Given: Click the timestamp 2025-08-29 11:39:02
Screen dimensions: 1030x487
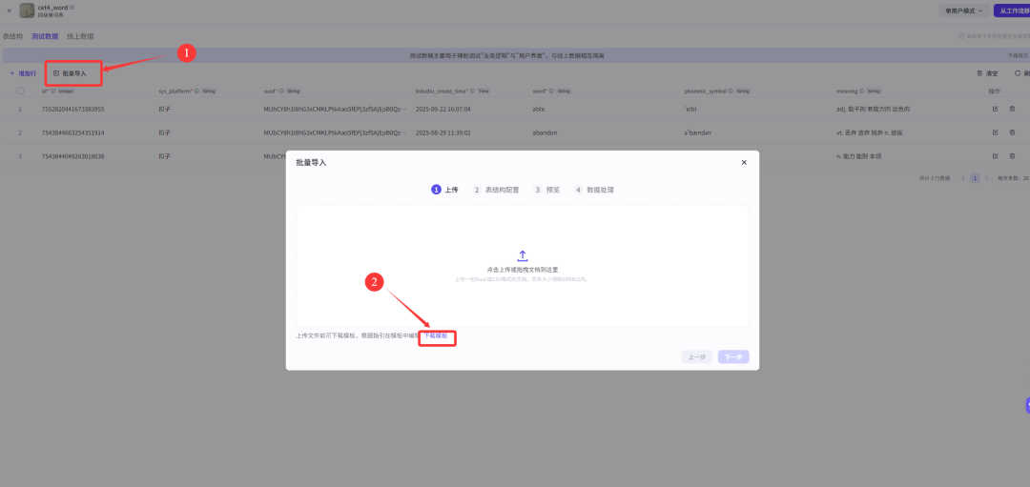Looking at the screenshot, I should click(x=443, y=132).
